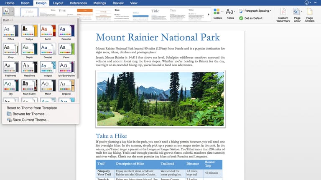Open the Layout tab
Image resolution: width=321 pixels, height=180 pixels.
58,3
